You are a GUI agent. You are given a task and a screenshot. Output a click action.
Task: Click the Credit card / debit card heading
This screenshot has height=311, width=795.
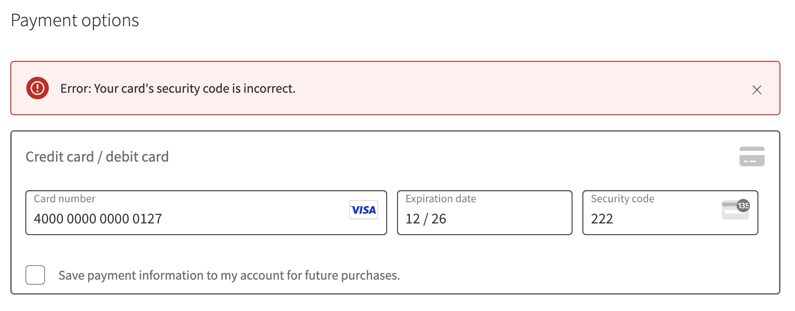pyautogui.click(x=97, y=156)
